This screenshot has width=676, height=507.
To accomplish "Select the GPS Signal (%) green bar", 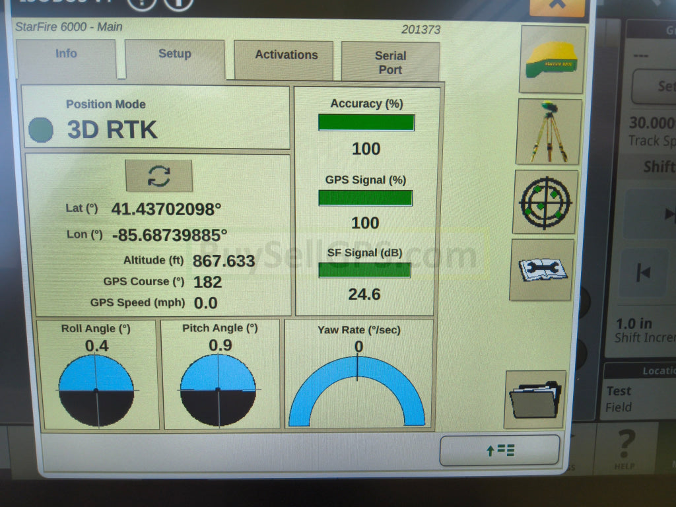I will click(x=365, y=198).
